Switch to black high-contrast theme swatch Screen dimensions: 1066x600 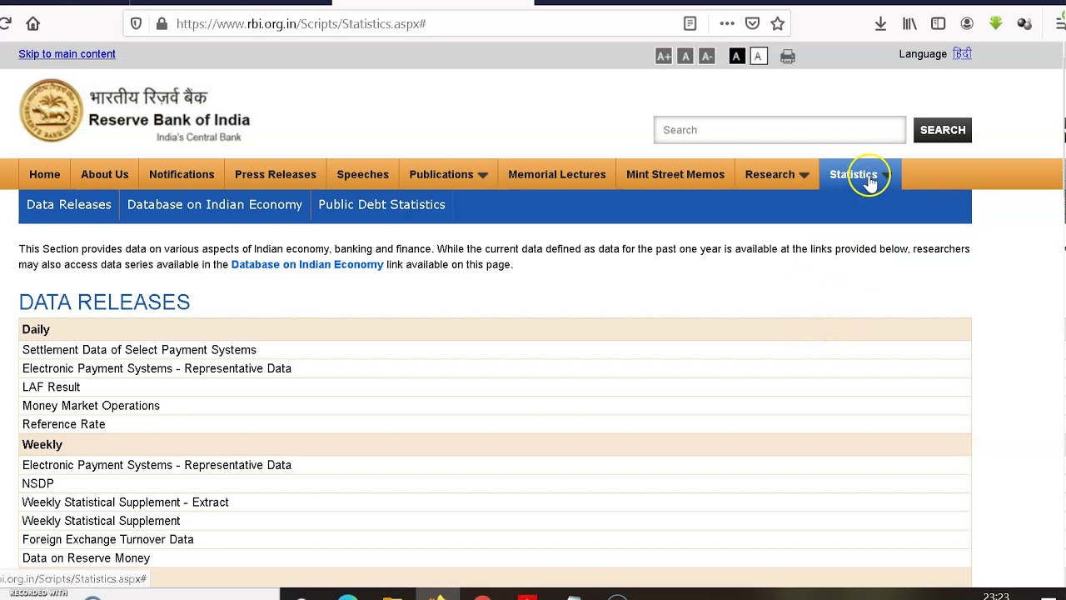[x=736, y=56]
